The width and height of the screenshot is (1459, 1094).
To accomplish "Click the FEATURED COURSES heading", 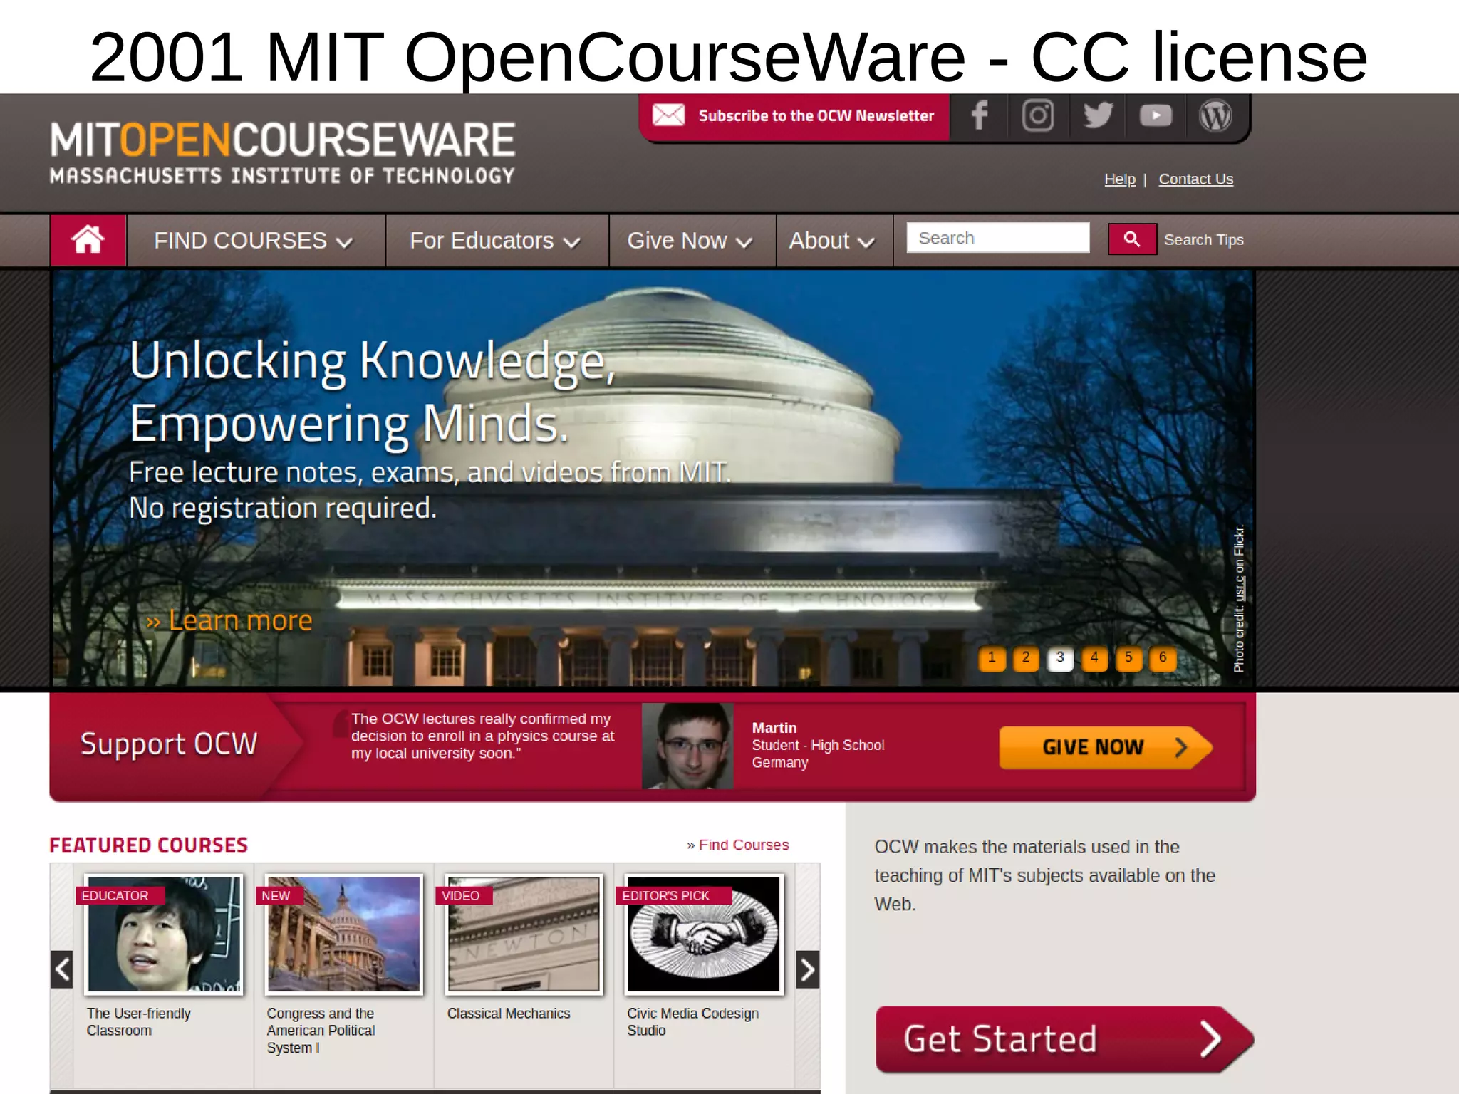I will [149, 845].
